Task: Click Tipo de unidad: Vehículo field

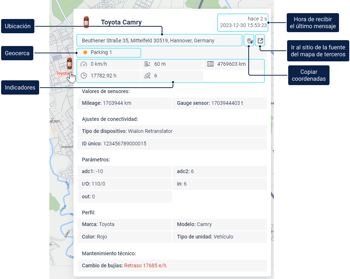Action: (220, 237)
